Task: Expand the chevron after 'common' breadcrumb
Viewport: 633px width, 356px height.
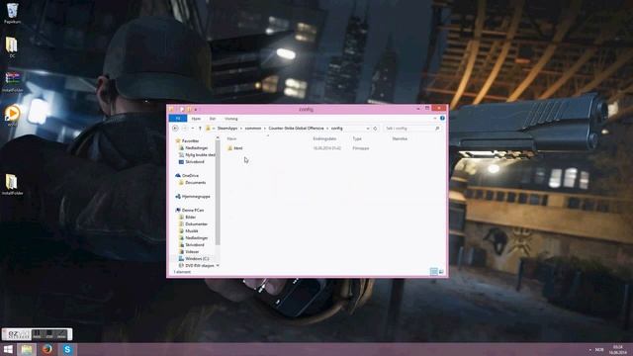Action: [265, 128]
